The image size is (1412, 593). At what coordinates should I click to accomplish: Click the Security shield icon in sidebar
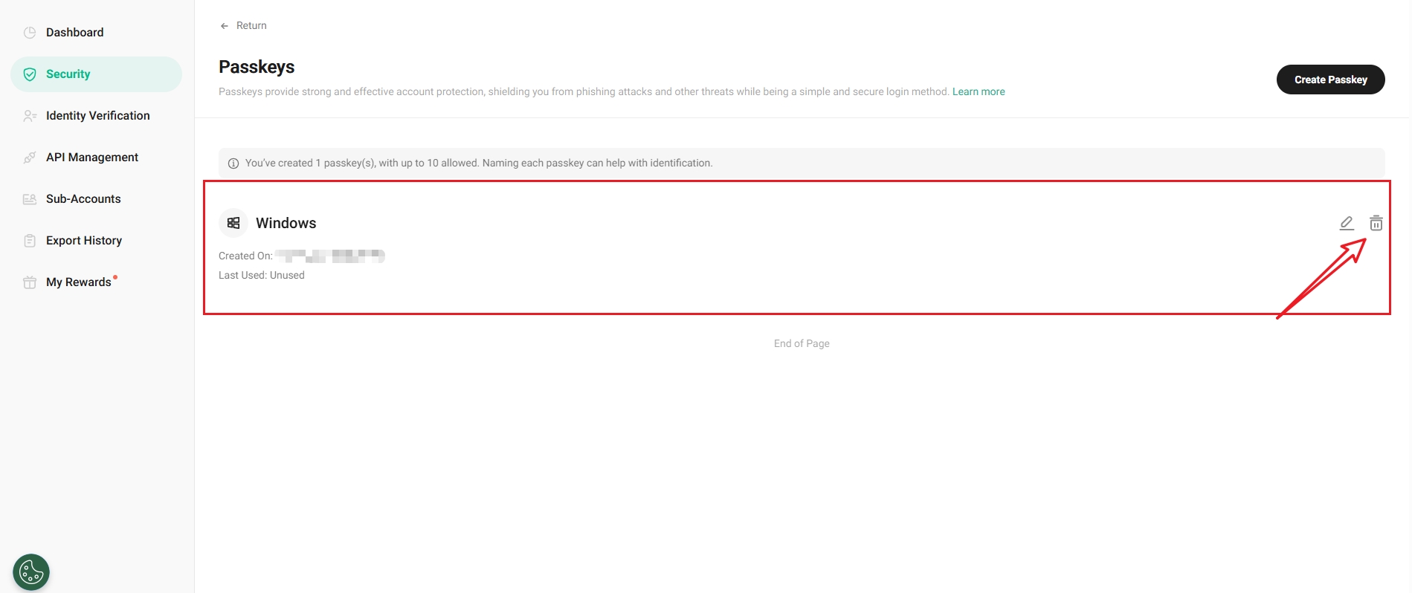[30, 74]
